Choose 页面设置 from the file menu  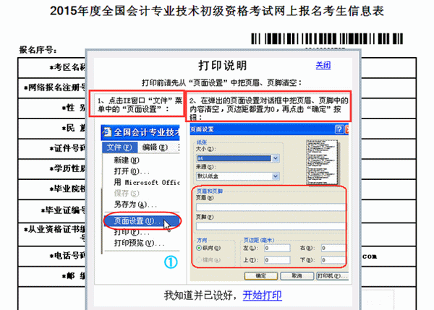tap(132, 220)
